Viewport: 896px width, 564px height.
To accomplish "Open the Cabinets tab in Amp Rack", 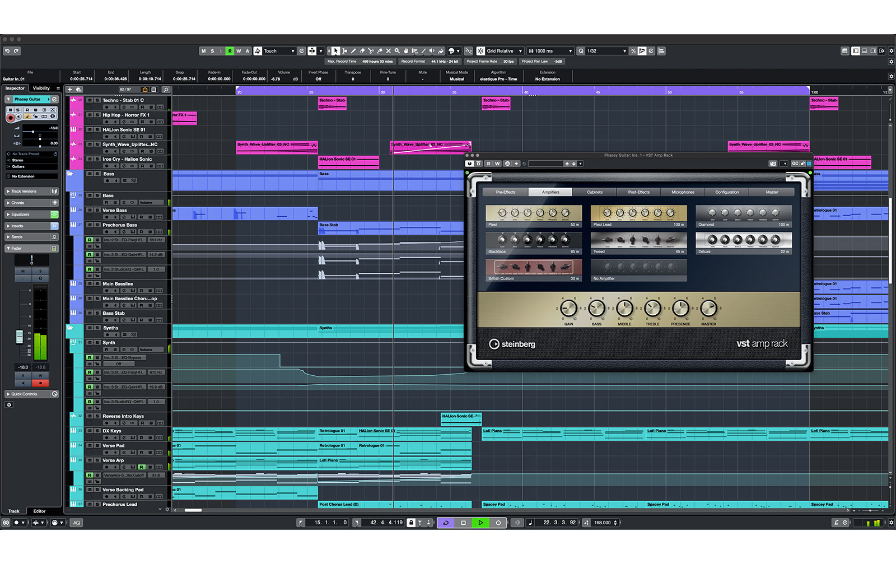I will point(595,192).
